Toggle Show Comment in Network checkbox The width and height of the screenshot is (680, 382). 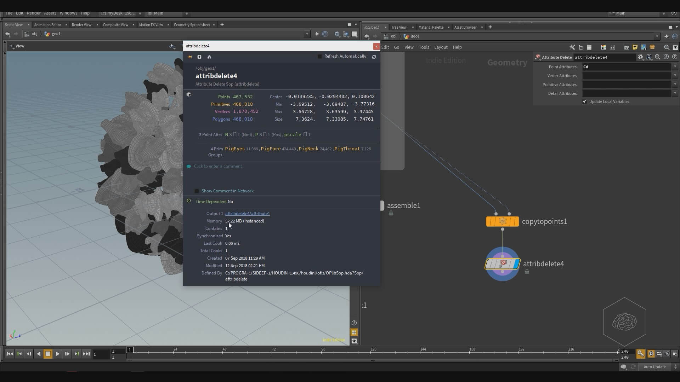click(197, 191)
